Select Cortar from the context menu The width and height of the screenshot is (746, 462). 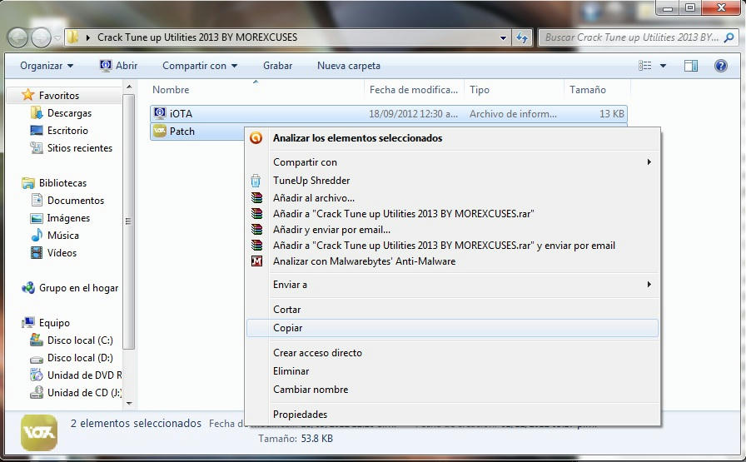(x=452, y=310)
